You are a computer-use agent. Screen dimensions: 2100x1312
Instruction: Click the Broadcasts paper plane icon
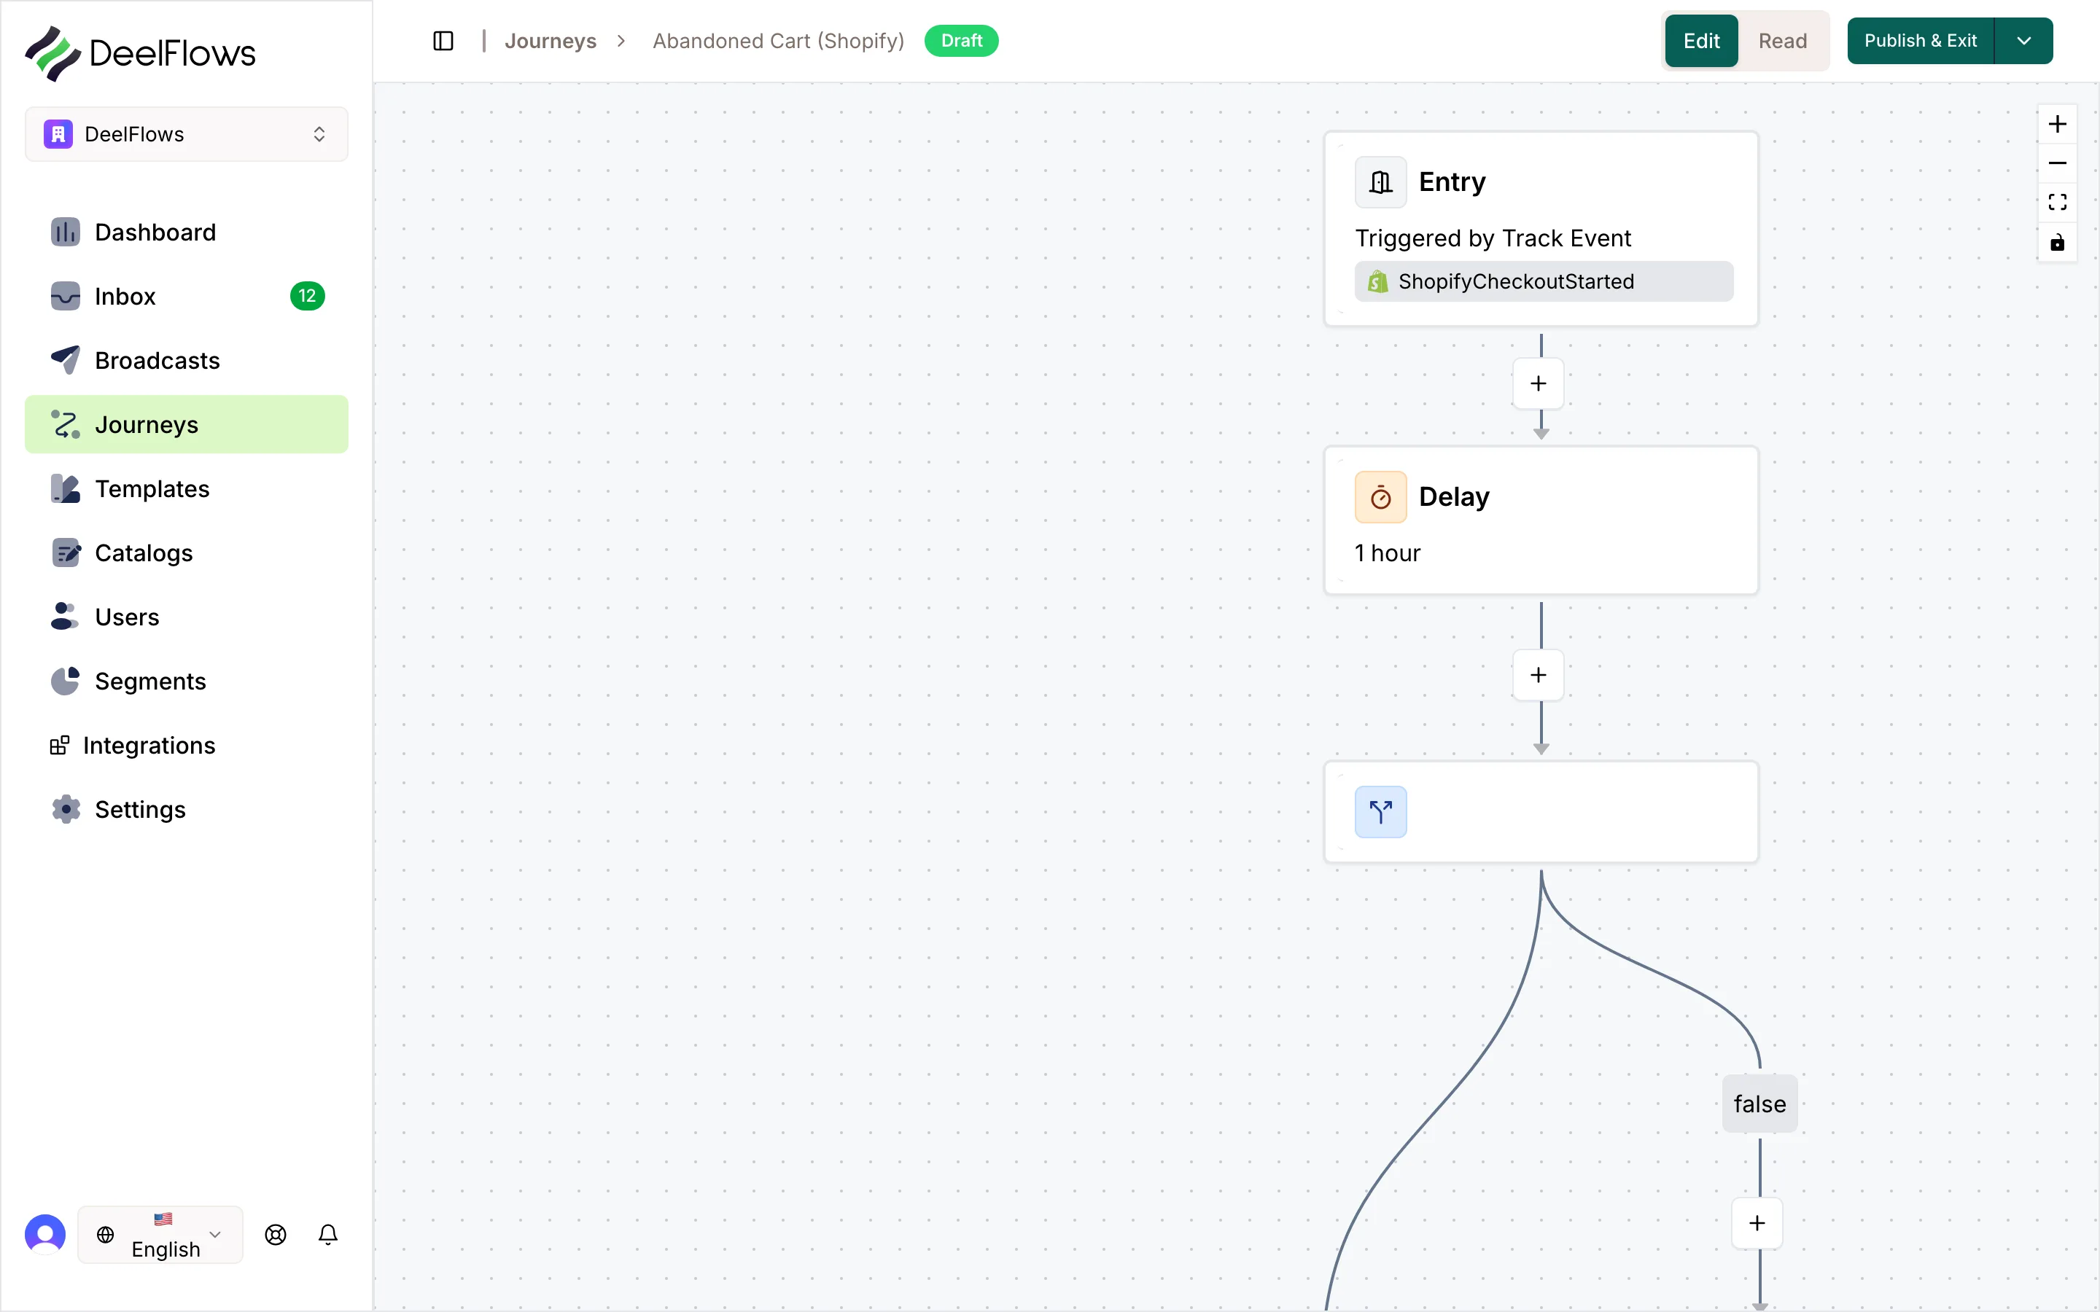pos(65,360)
